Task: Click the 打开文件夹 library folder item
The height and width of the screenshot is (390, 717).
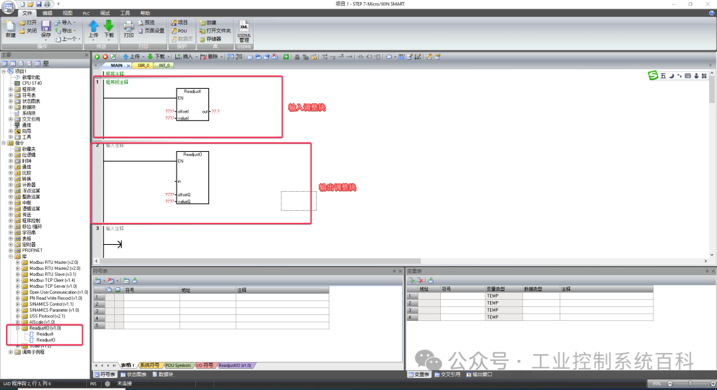Action: [x=215, y=31]
